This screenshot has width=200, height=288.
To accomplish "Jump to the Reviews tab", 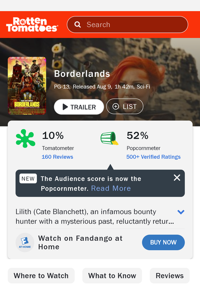I will [169, 275].
